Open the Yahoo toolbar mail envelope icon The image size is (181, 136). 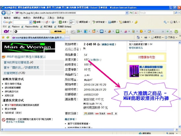coord(102,31)
